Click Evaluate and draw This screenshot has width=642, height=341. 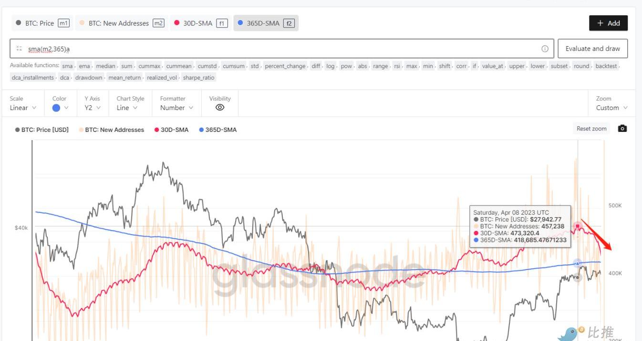(592, 49)
